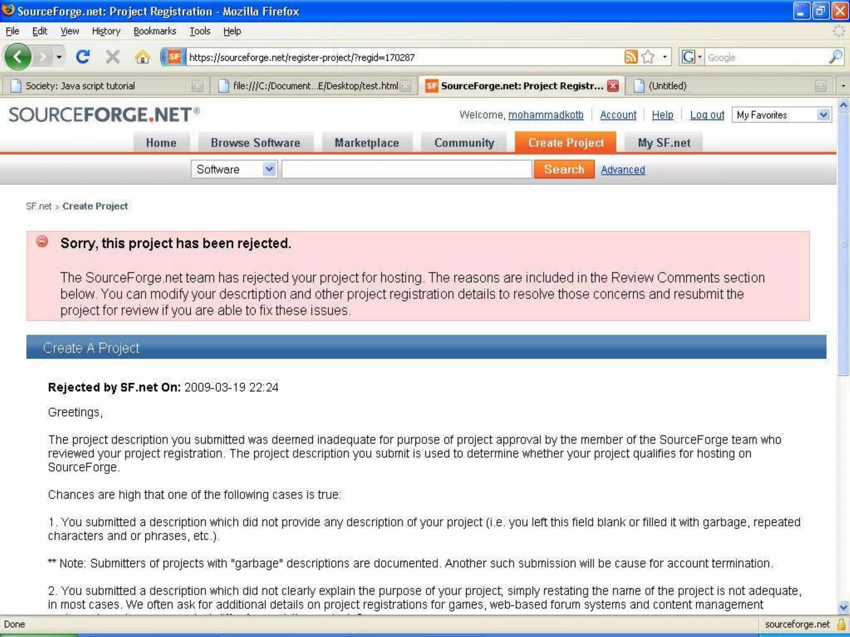The image size is (850, 637).
Task: Go to the Home page icon
Action: (142, 57)
